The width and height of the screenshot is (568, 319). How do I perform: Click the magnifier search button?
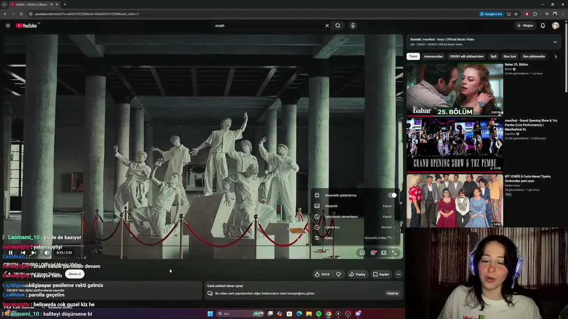(338, 26)
